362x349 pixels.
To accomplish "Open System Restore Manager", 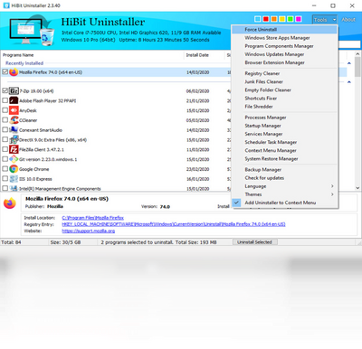I will point(284,159).
